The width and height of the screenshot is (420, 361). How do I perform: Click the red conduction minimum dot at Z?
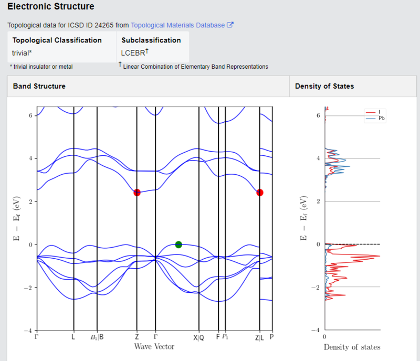click(x=137, y=193)
